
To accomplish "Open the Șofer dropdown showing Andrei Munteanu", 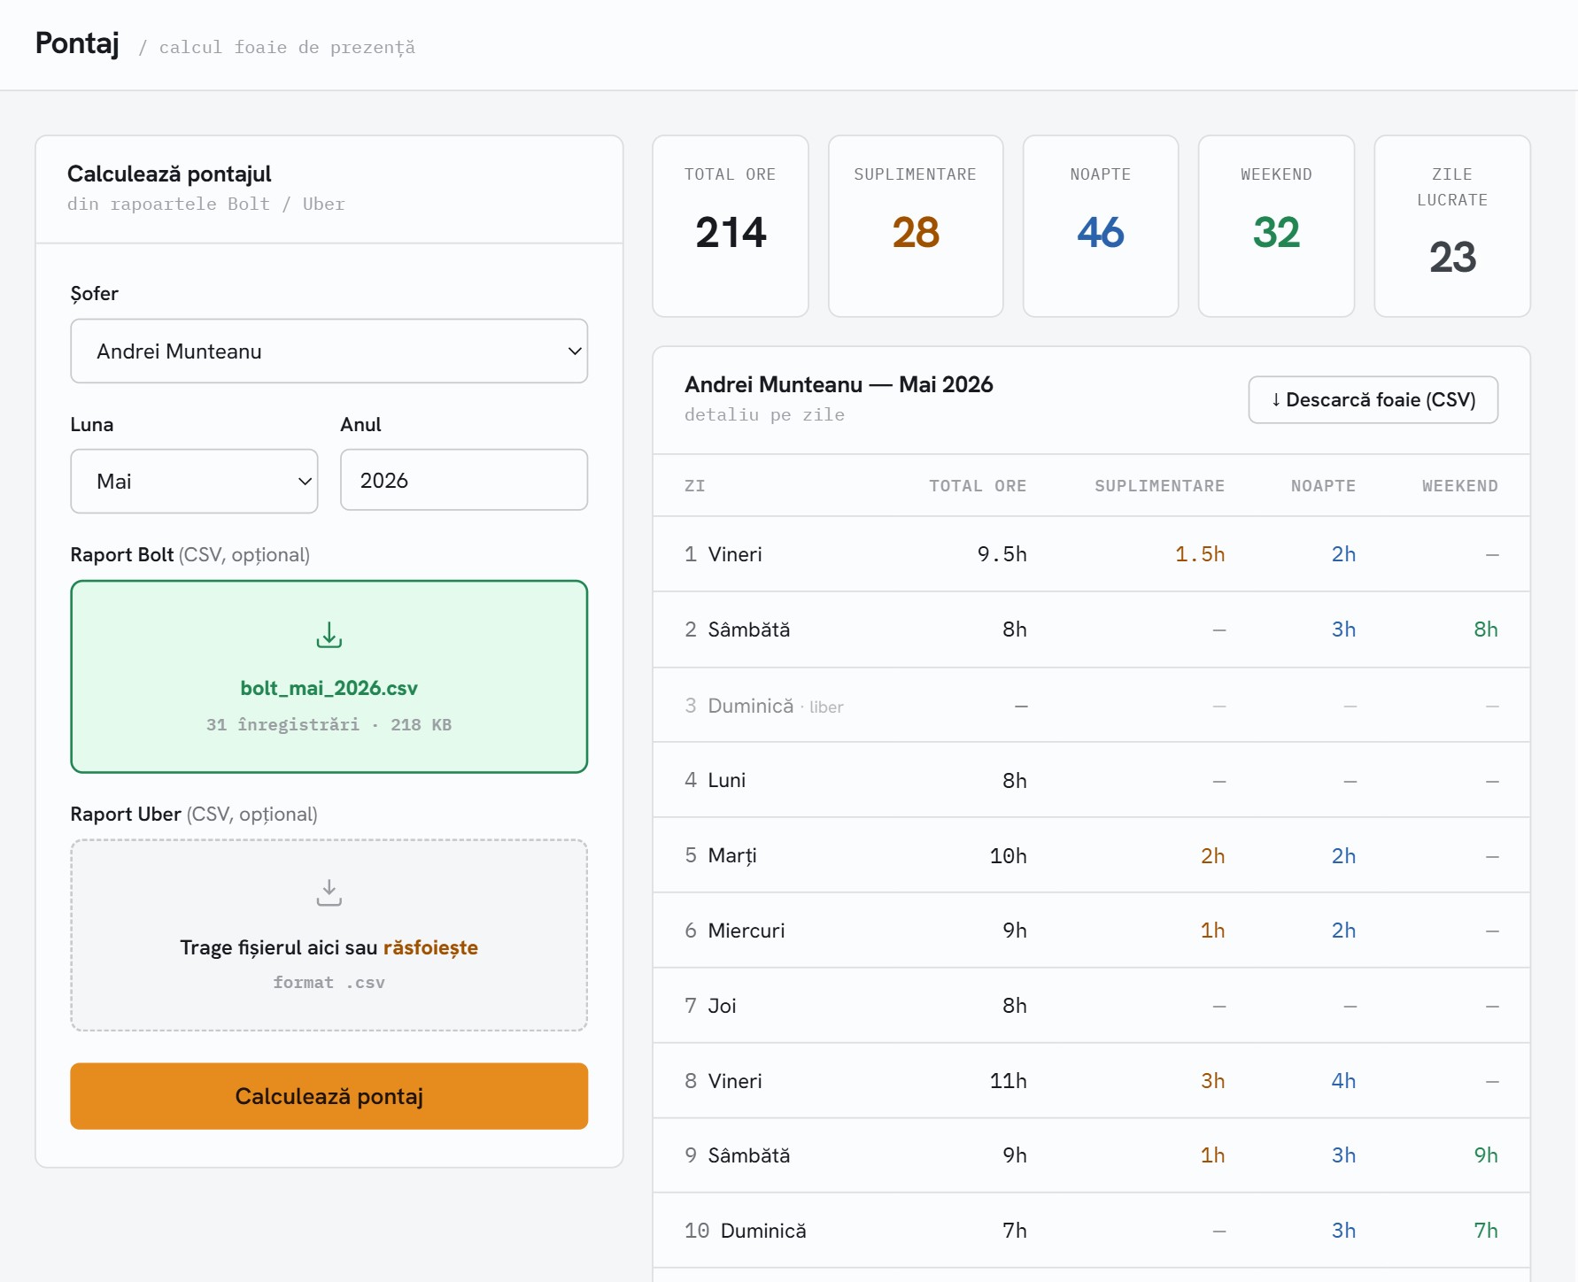I will 329,351.
